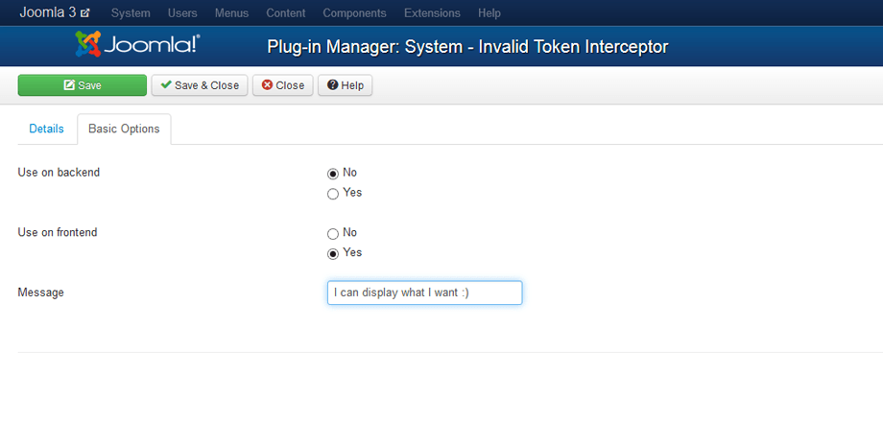Switch to the Basic Options tab
The image size is (883, 422).
point(124,129)
